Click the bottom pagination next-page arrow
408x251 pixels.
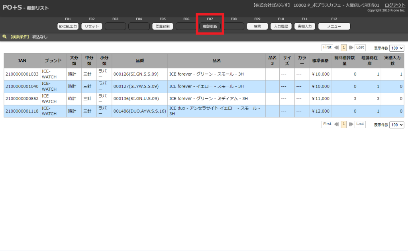[x=351, y=125]
